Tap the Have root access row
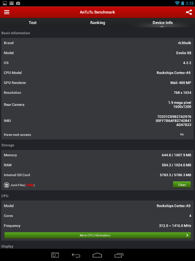This screenshot has width=195, height=261. coord(97,135)
